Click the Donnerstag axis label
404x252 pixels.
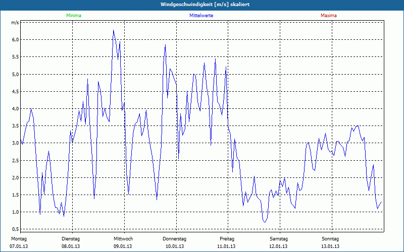174,239
